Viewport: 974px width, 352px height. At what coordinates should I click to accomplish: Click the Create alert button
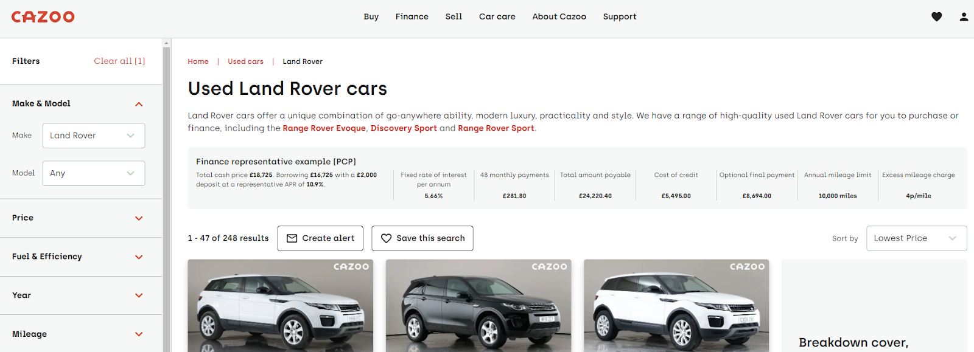320,238
